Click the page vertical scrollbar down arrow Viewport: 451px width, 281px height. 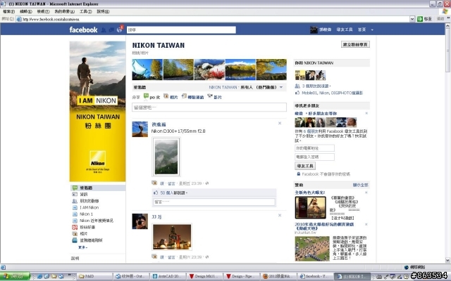pos(447,260)
